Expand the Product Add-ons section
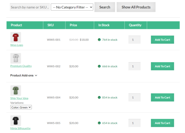This screenshot has height=133, width=185. pyautogui.click(x=24, y=75)
